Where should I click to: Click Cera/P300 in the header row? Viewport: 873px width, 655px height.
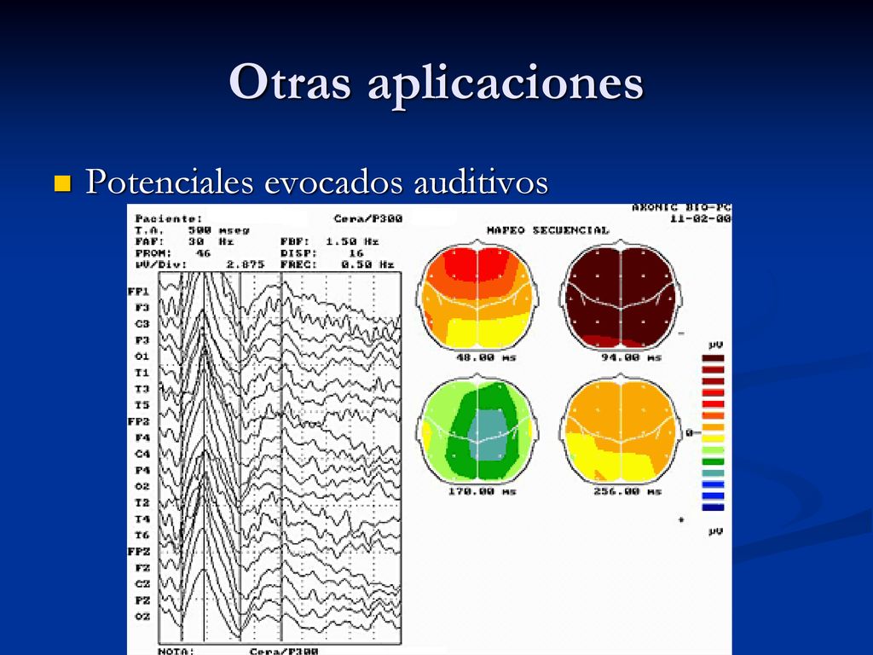click(x=368, y=218)
